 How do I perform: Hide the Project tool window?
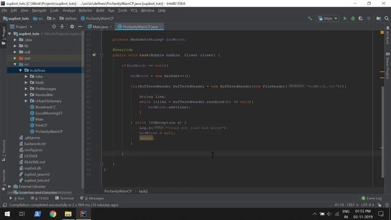80,26
